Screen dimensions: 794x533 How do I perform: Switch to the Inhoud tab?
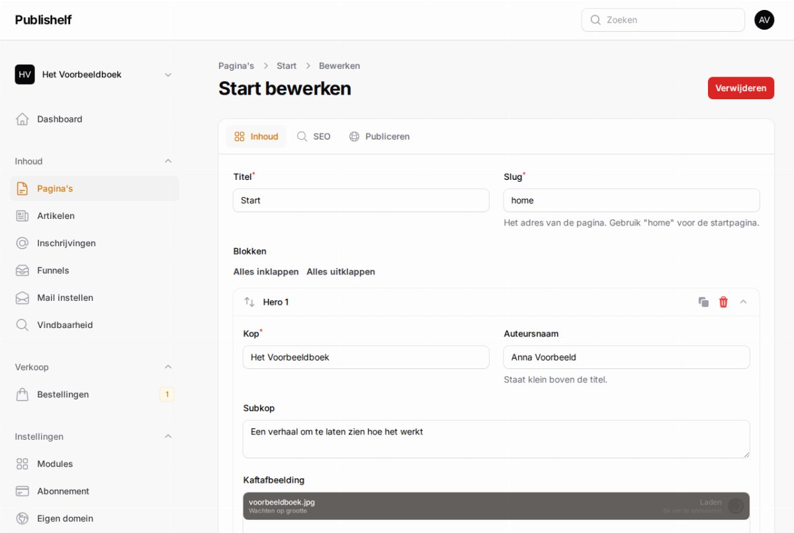(x=256, y=136)
